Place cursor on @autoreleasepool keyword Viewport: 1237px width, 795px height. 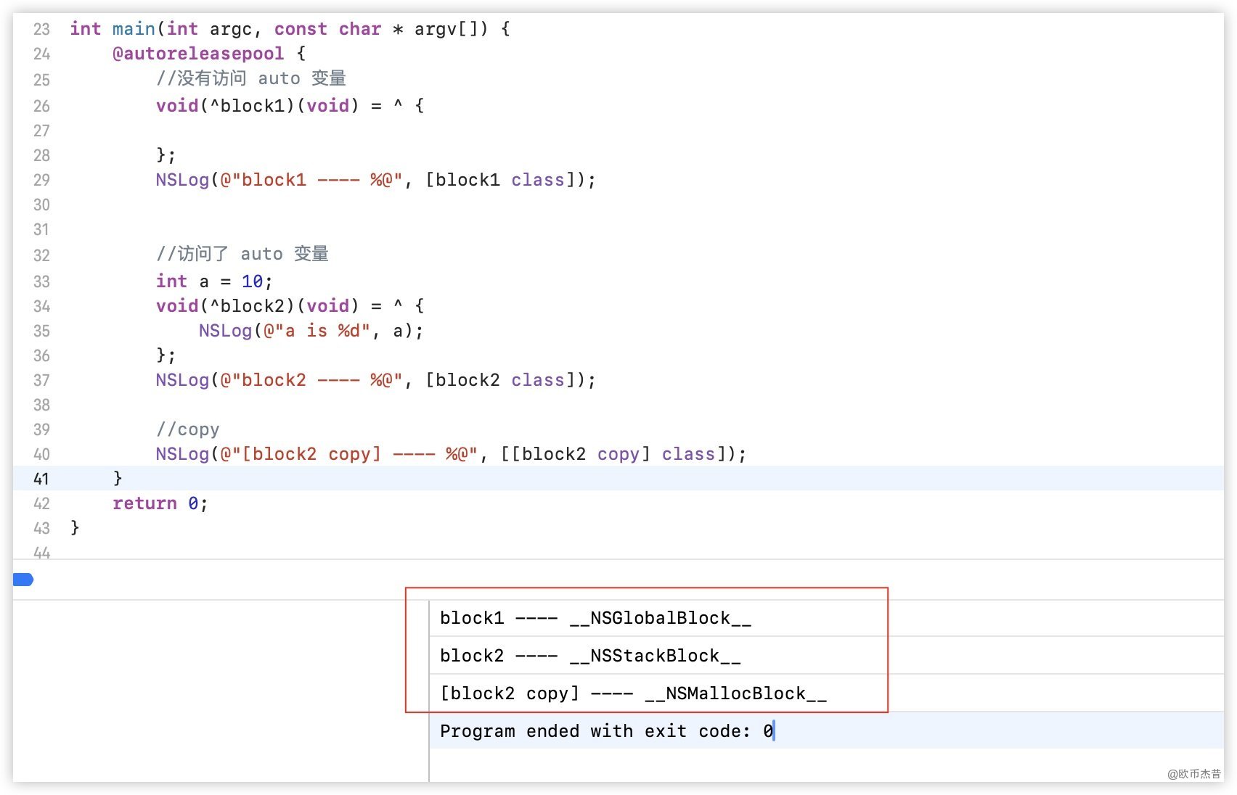coord(197,54)
